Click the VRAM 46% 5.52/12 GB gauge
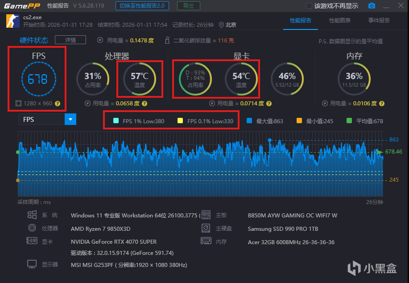Screen dimensions: 409x283 [x=287, y=79]
